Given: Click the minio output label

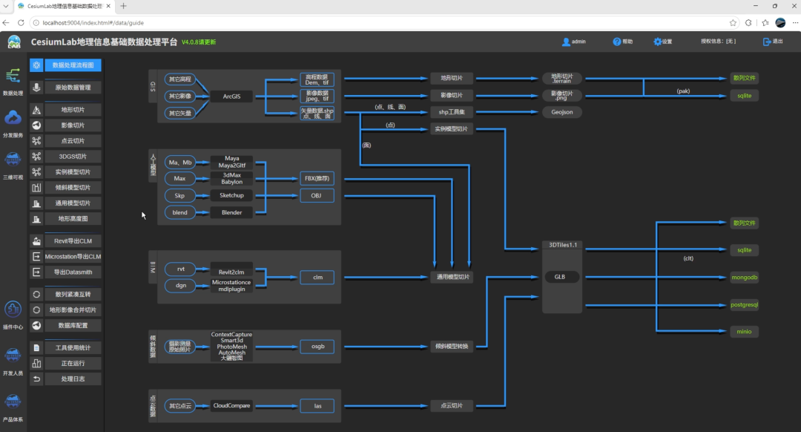Looking at the screenshot, I should (x=745, y=331).
